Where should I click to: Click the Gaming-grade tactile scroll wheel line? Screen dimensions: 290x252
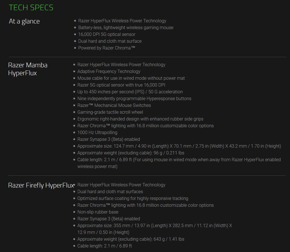(x=110, y=112)
